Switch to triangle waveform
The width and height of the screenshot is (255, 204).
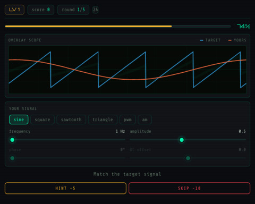click(103, 120)
